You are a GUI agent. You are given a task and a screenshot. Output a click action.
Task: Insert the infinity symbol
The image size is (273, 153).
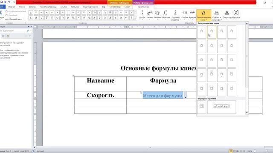36,12
